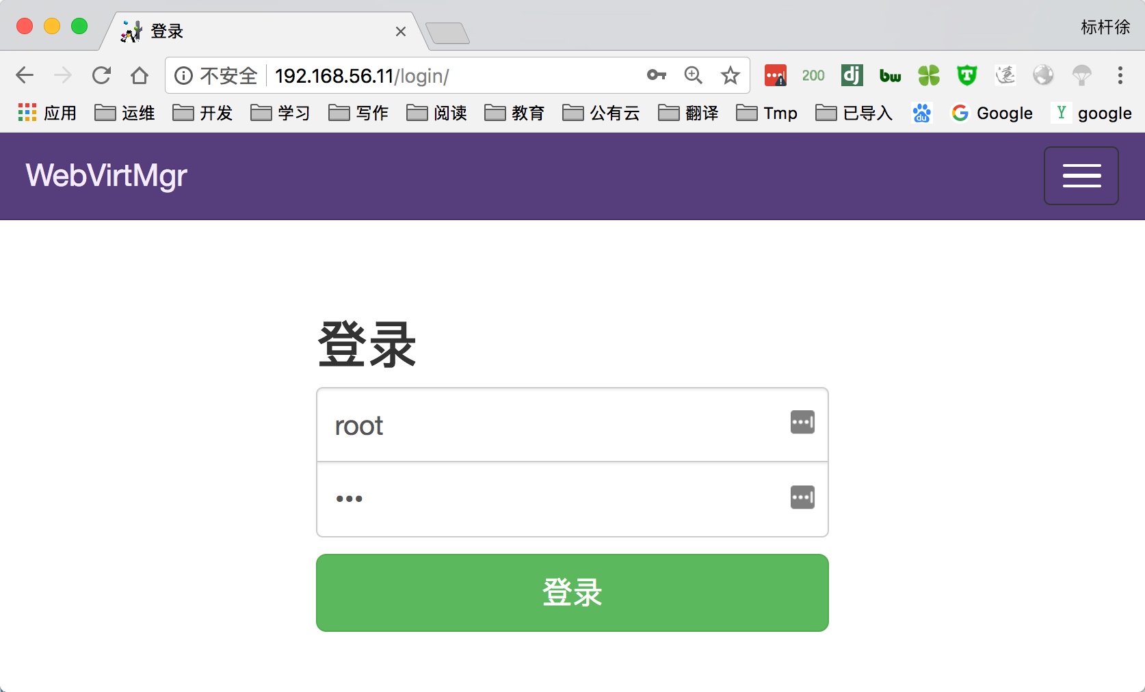
Task: Maximize the window with the green button
Action: pyautogui.click(x=79, y=26)
